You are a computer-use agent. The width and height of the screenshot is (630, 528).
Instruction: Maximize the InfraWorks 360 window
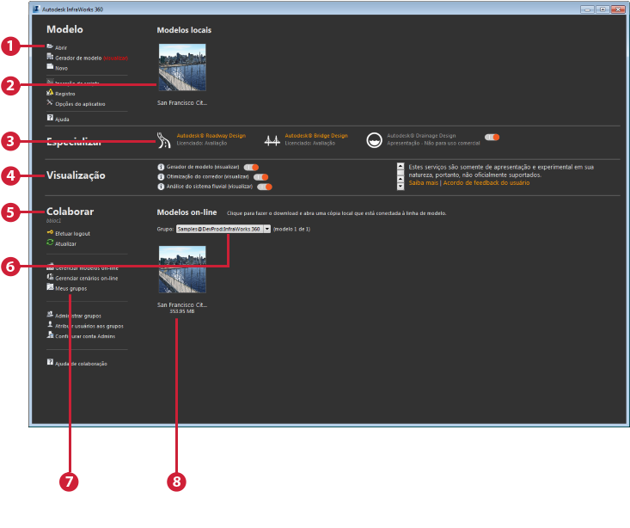(602, 9)
